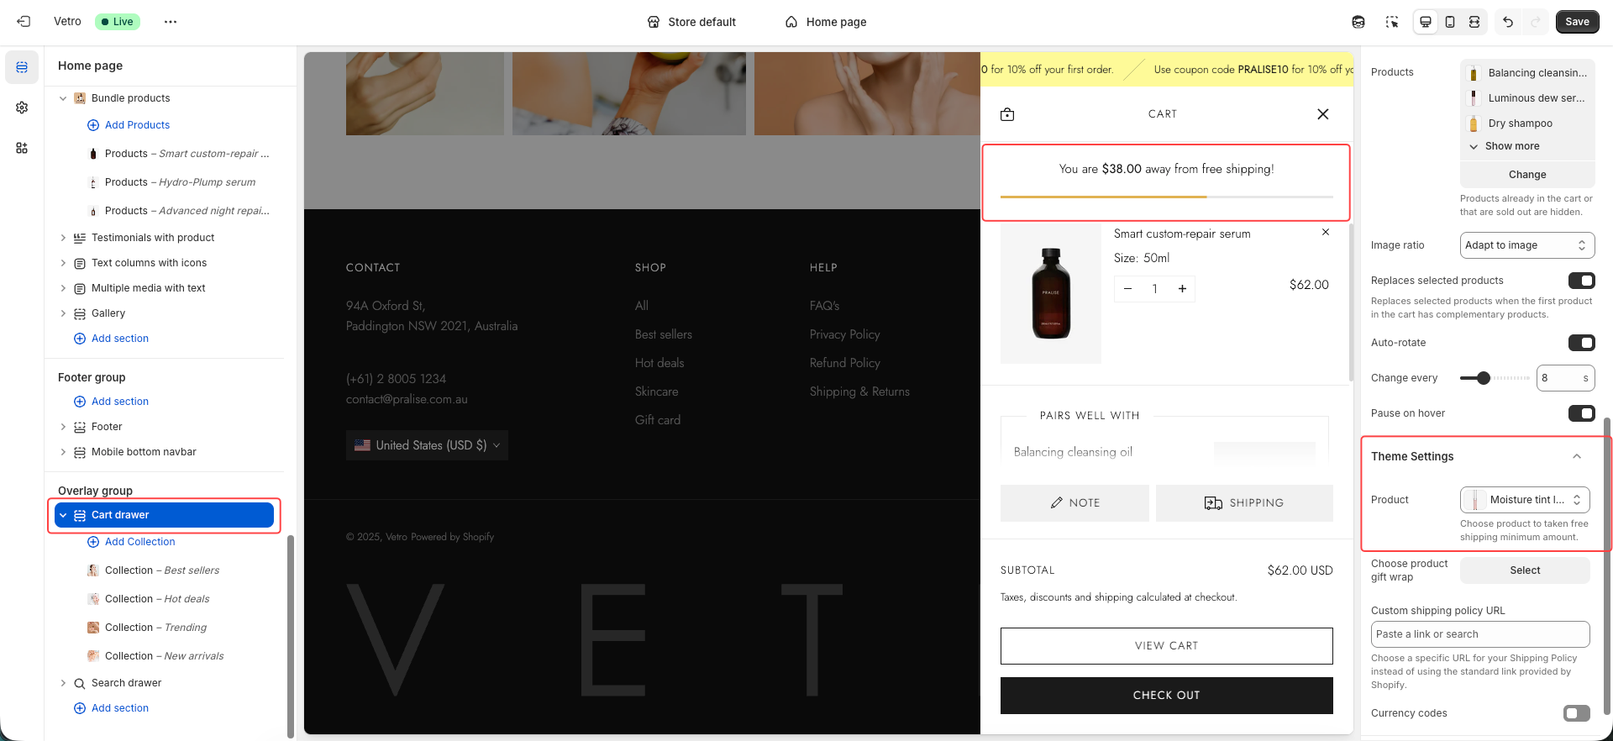Close the cart drawer with X
Viewport: 1613px width, 741px height.
tap(1322, 114)
